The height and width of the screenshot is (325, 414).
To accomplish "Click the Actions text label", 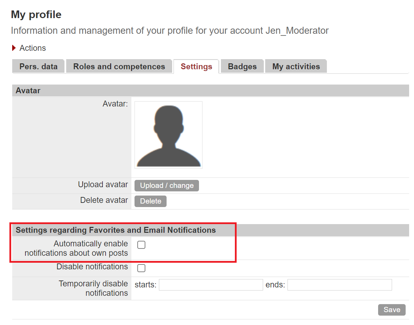I will pyautogui.click(x=32, y=48).
